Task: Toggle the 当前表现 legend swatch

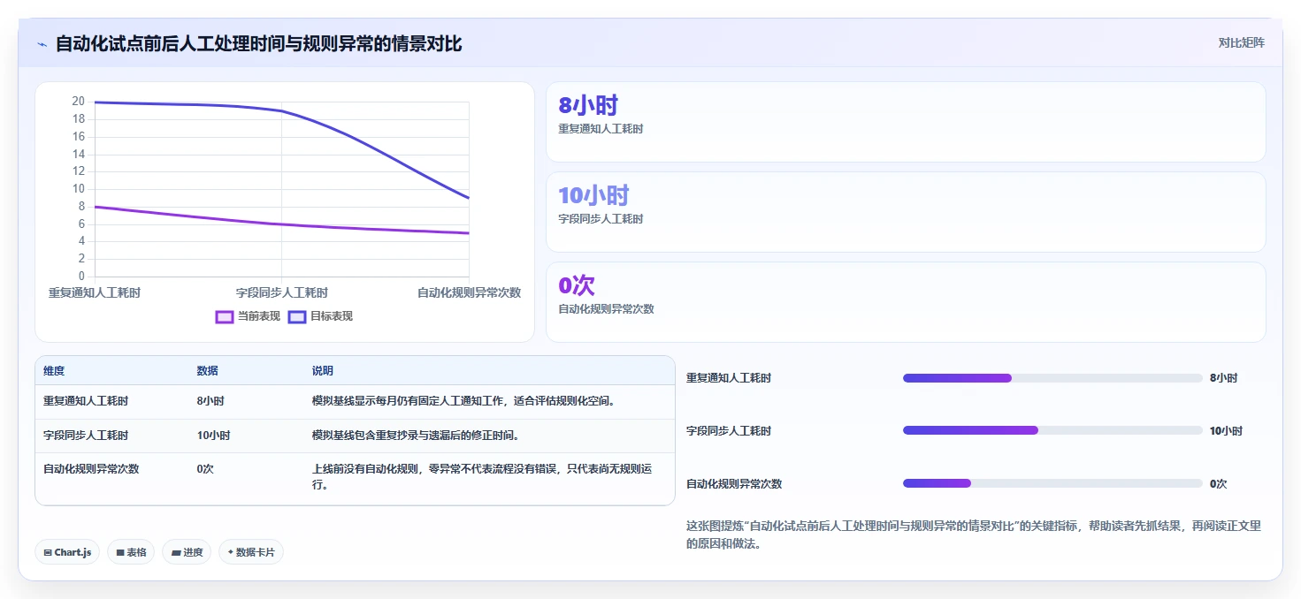Action: point(225,316)
